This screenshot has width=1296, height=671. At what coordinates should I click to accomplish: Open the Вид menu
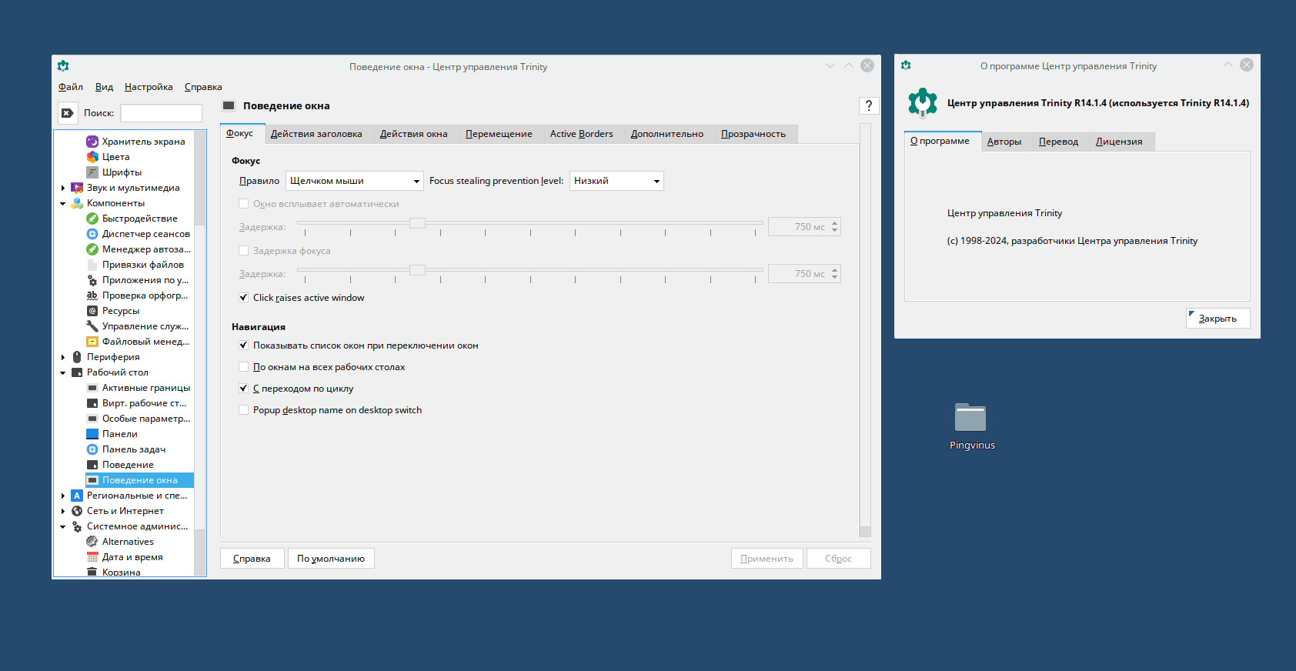click(104, 87)
